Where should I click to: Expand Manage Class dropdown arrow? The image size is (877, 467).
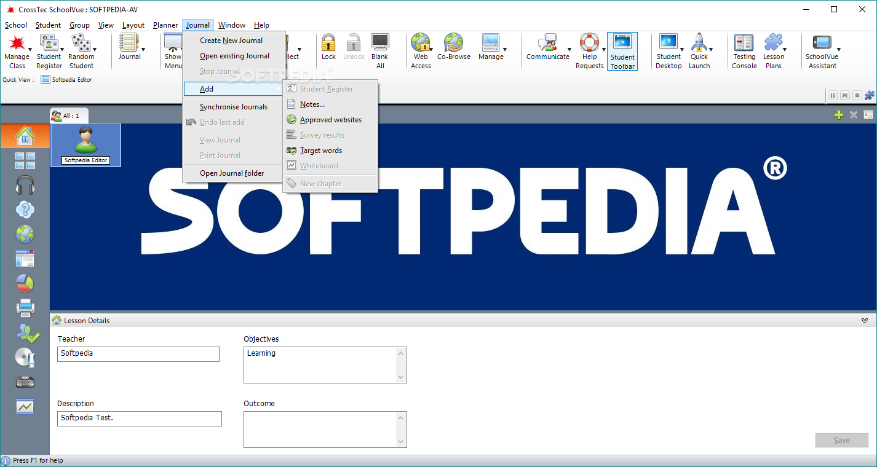pyautogui.click(x=30, y=50)
